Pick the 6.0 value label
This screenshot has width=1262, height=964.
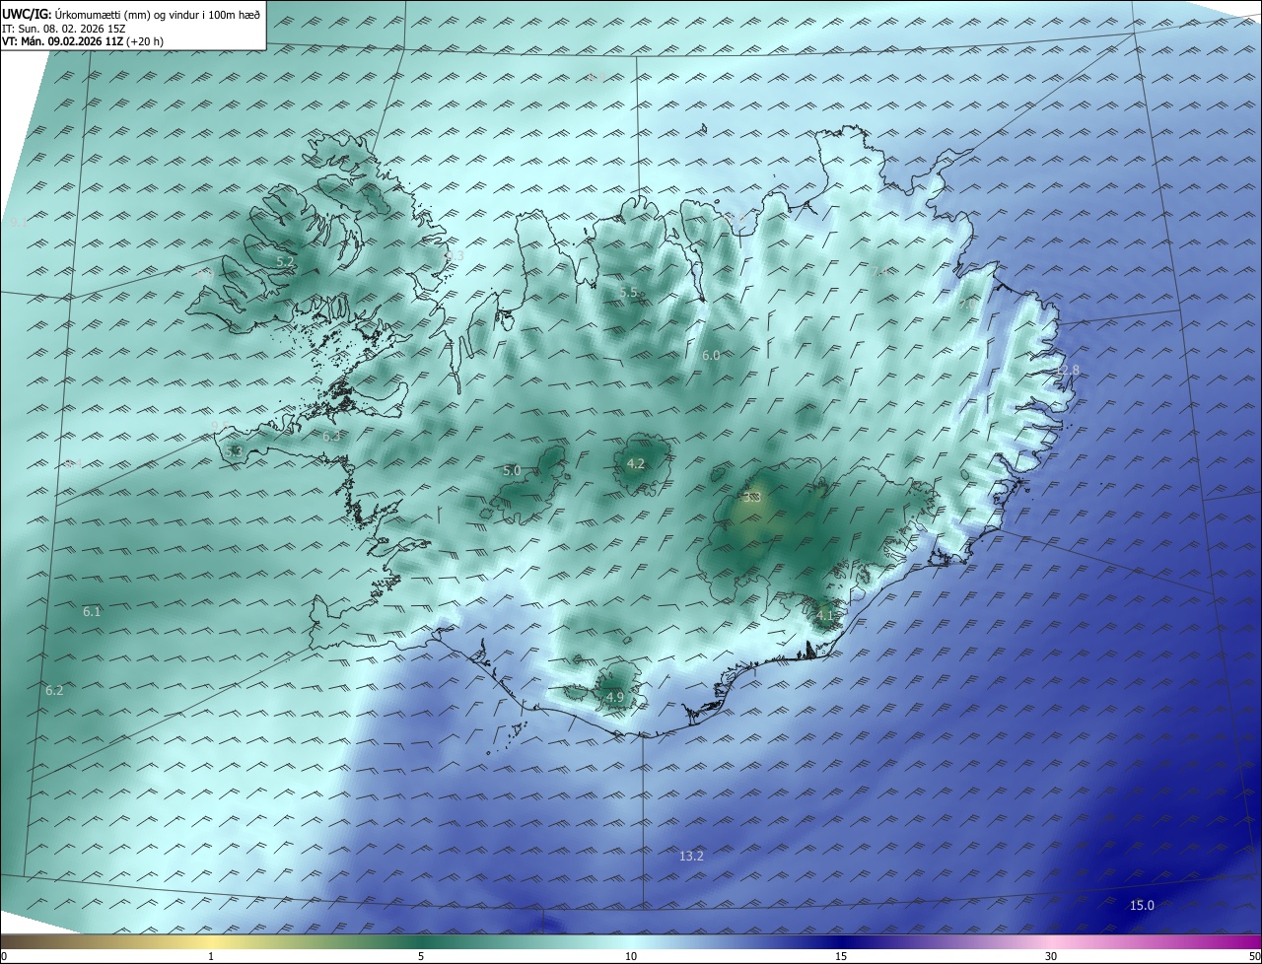(711, 356)
